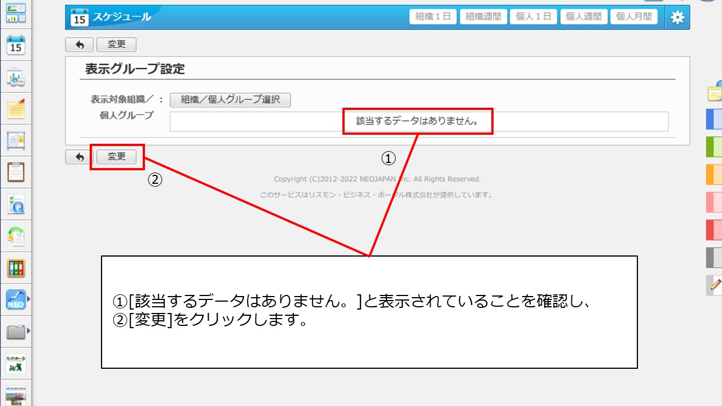
Task: Pick the gray sticky note color
Action: click(715, 257)
